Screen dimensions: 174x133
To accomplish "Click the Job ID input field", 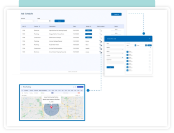I will coord(115,45).
